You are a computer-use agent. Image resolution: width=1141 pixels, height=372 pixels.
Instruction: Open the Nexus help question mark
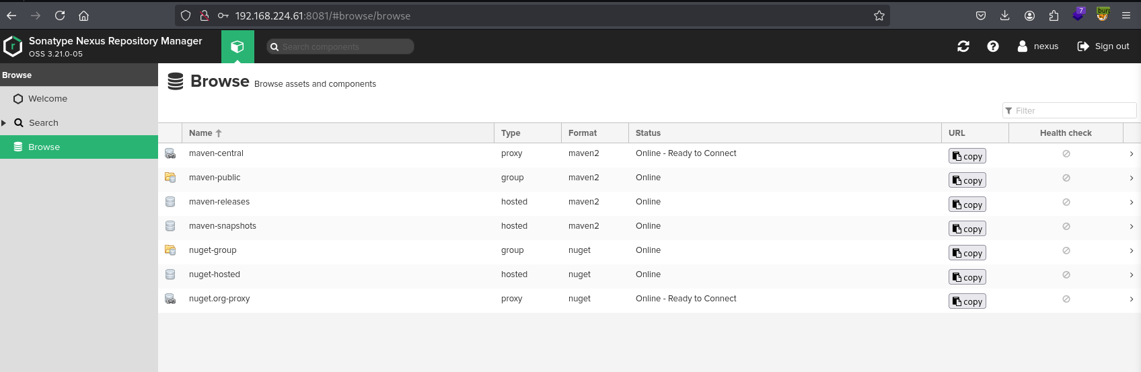point(993,46)
